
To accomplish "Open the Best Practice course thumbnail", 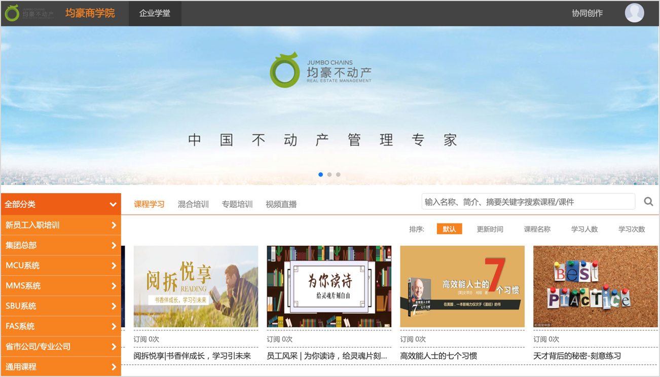I will click(x=595, y=286).
